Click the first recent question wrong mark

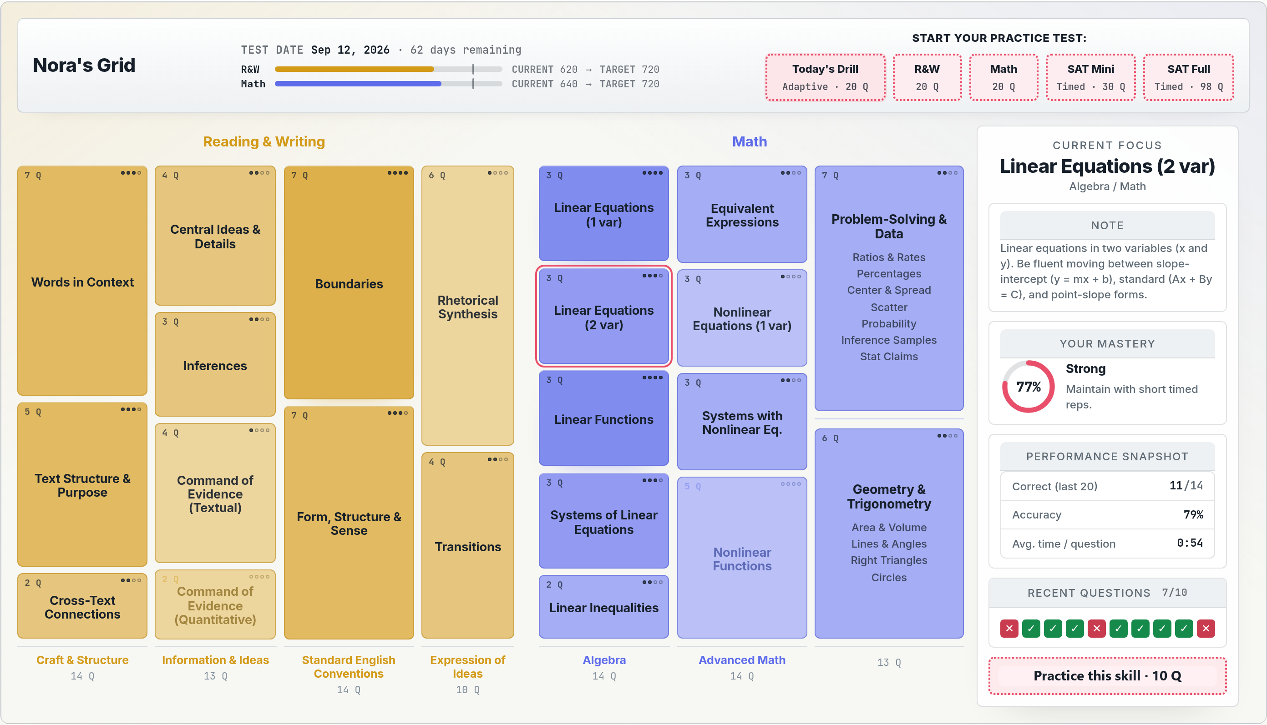[x=1009, y=629]
